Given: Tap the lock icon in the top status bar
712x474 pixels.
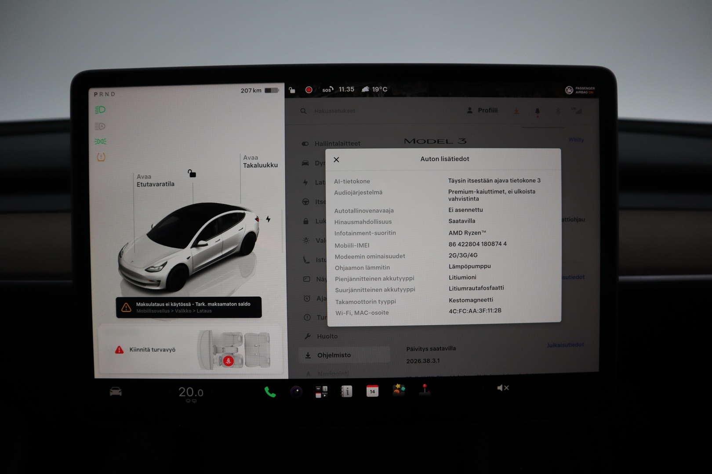Looking at the screenshot, I should [292, 90].
